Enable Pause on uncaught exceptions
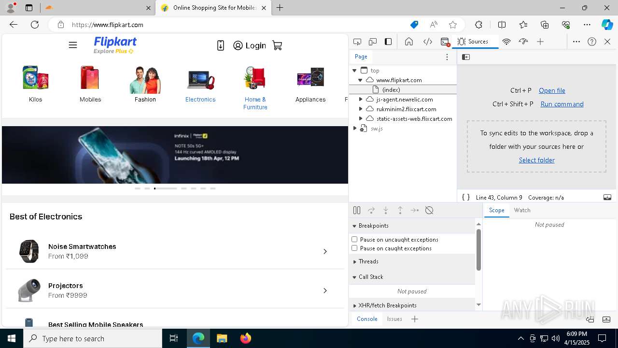This screenshot has height=348, width=618. (354, 239)
